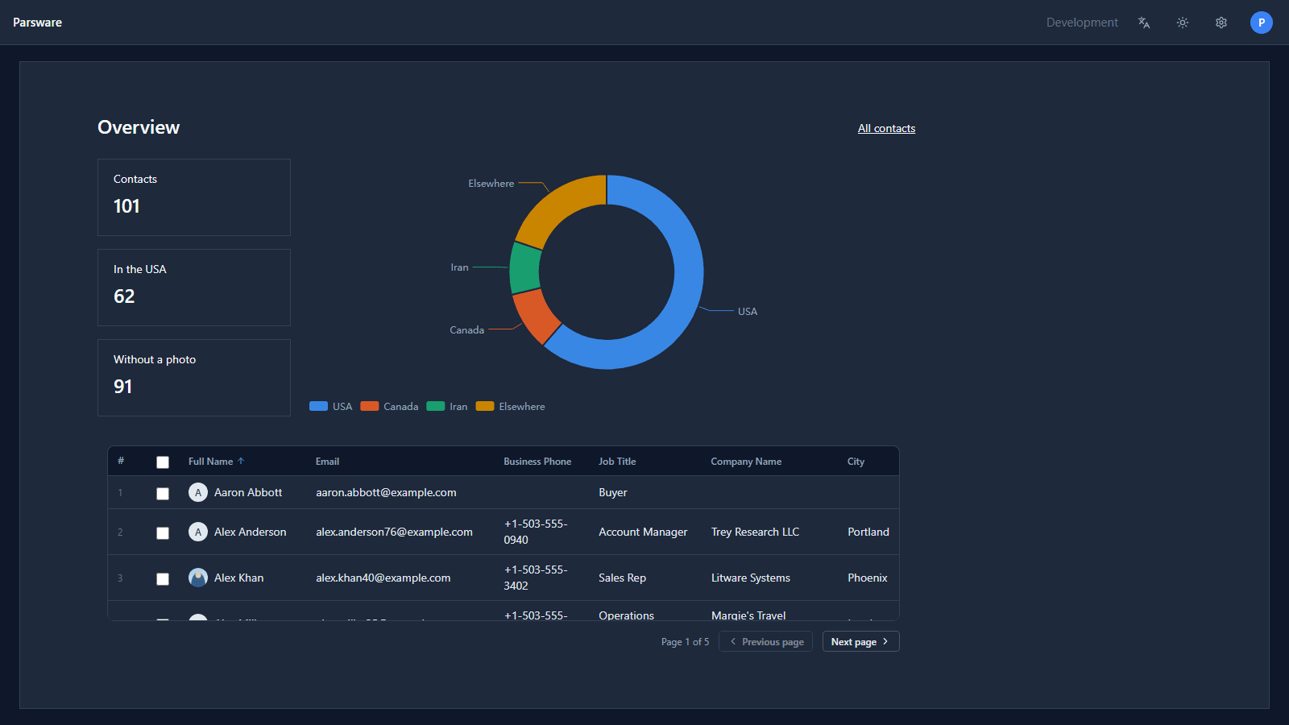This screenshot has width=1289, height=725.
Task: Select the Aaron Abbott row checkbox
Action: (163, 494)
